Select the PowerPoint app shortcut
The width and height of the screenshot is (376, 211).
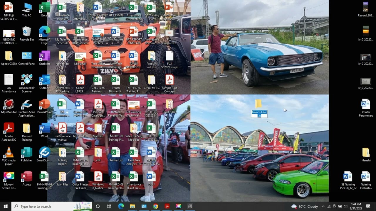click(45, 106)
